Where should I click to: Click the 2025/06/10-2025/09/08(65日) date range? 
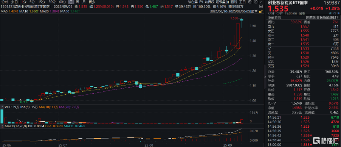[232, 11]
